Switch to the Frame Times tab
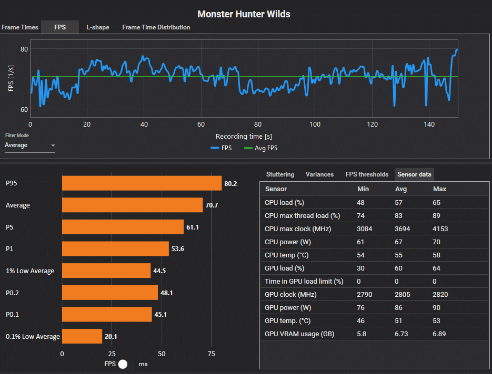 tap(20, 27)
